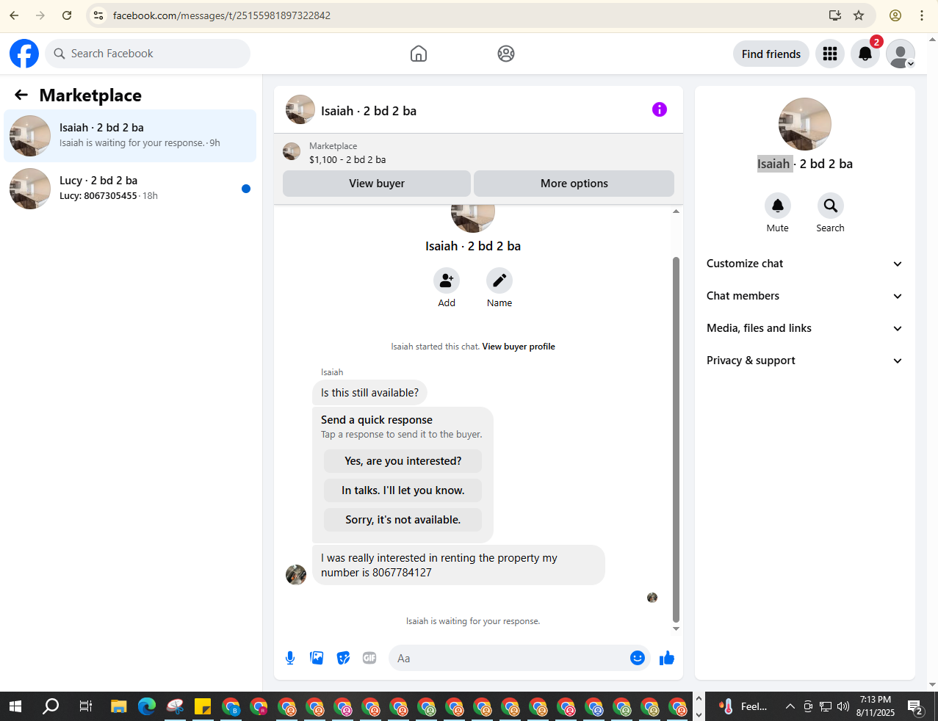
Task: Show hidden system tray icons chevron
Action: pyautogui.click(x=790, y=706)
